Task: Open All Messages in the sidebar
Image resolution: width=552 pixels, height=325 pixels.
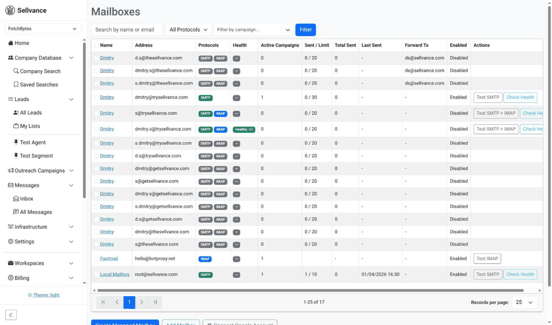Action: click(x=36, y=212)
